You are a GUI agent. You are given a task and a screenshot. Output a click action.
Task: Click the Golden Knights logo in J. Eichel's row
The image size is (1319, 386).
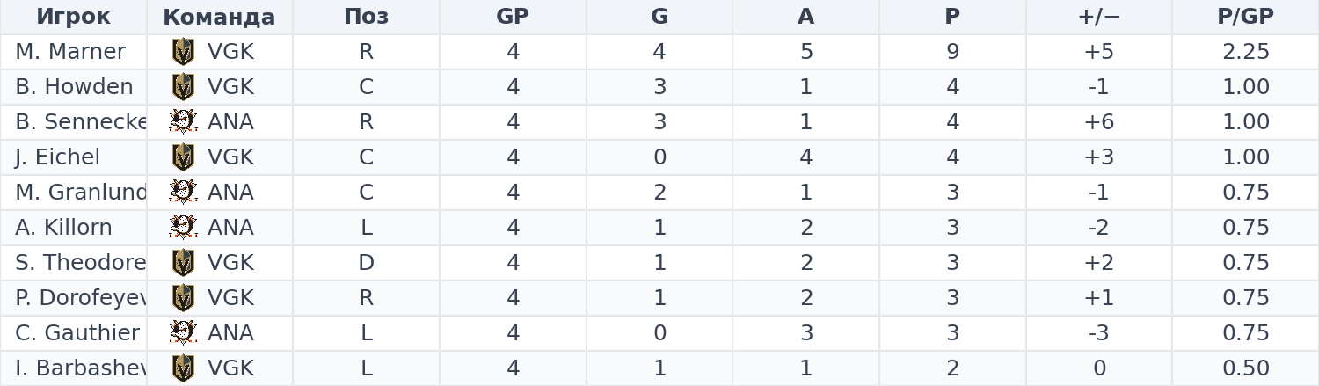(x=183, y=157)
